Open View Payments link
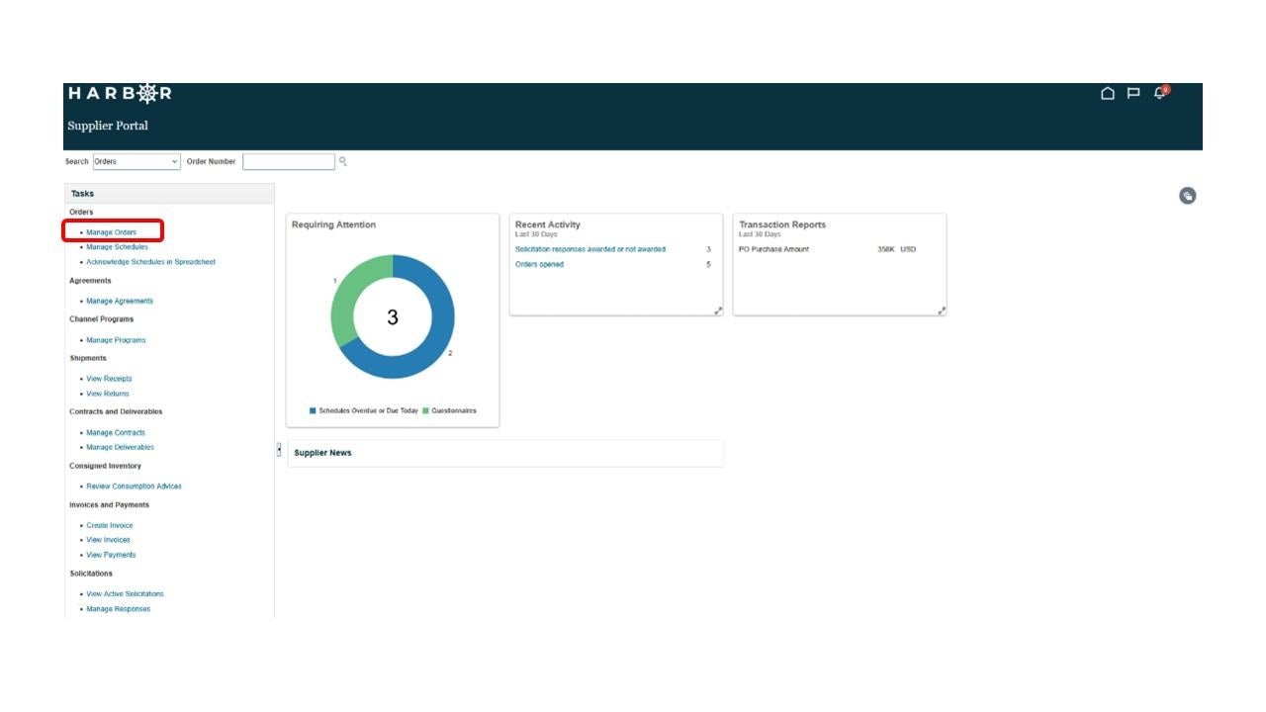This screenshot has width=1266, height=712. coord(111,555)
